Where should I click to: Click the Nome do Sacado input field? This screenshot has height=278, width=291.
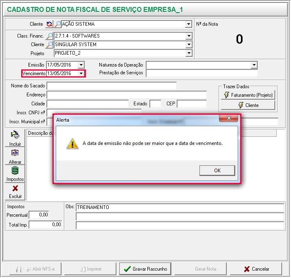pyautogui.click(x=112, y=86)
